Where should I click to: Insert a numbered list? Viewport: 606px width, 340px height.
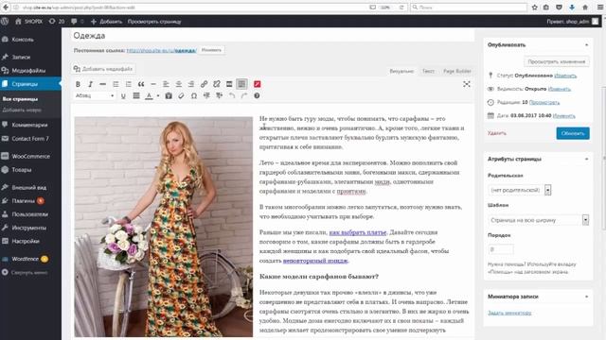tap(129, 84)
